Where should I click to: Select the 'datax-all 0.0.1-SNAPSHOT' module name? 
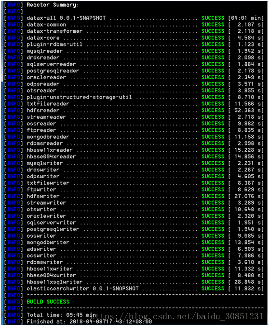66,18
